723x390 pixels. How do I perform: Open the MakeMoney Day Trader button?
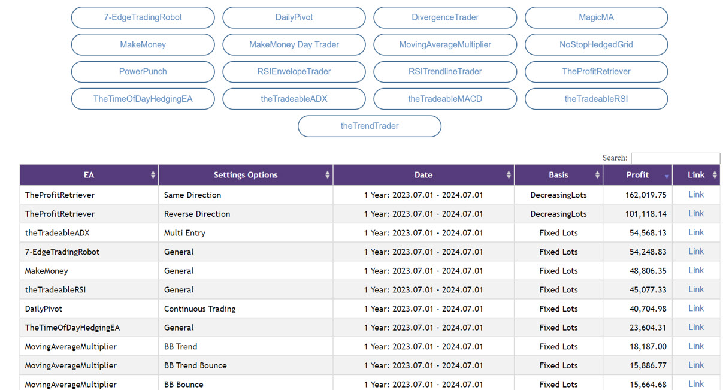click(x=294, y=44)
